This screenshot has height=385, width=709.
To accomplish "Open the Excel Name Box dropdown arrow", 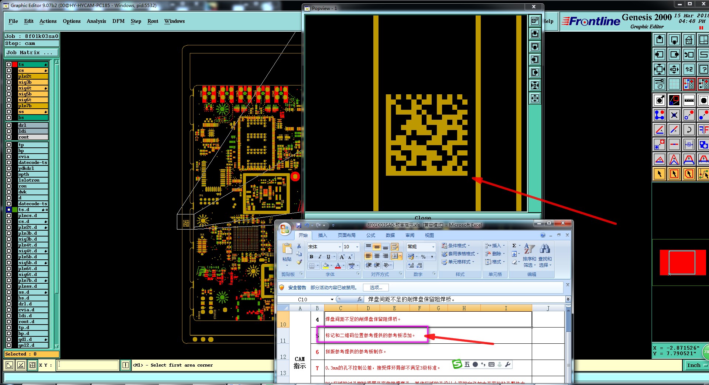I will coord(332,300).
